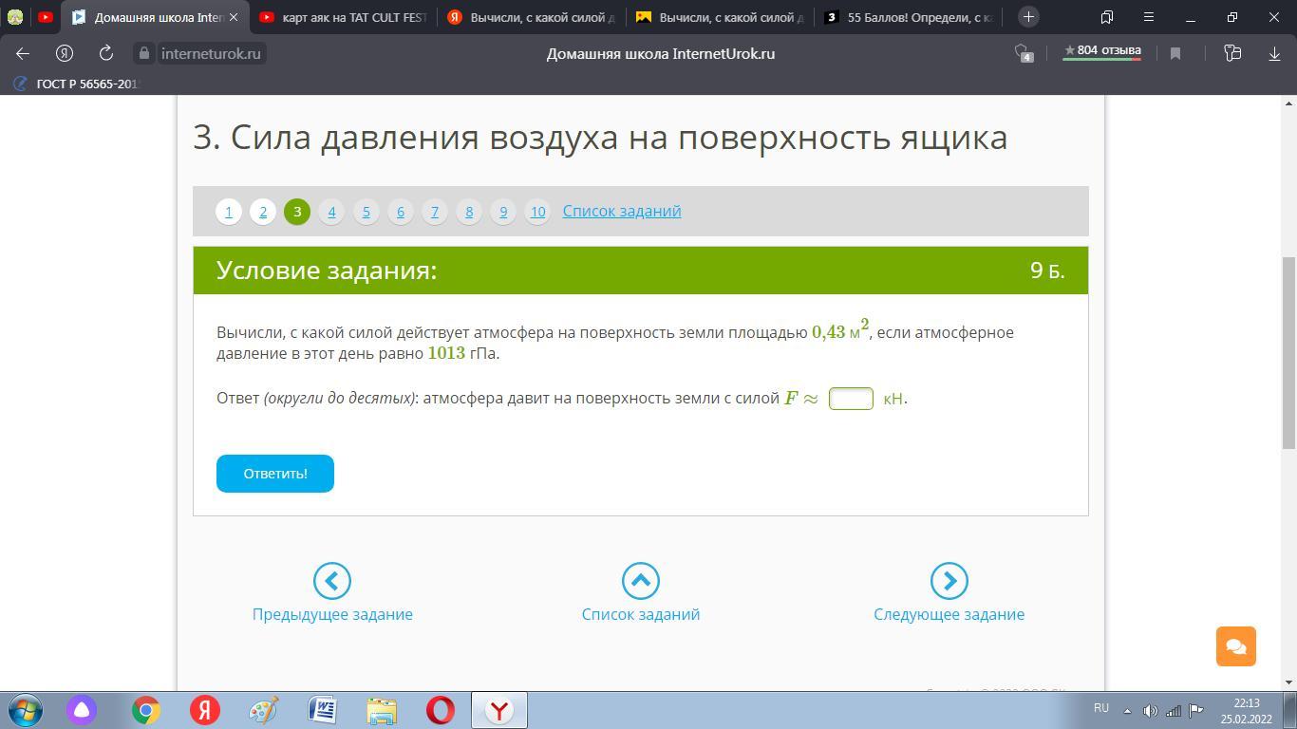Viewport: 1297px width, 729px height.
Task: Click Список заданий up arrow icon
Action: (640, 581)
